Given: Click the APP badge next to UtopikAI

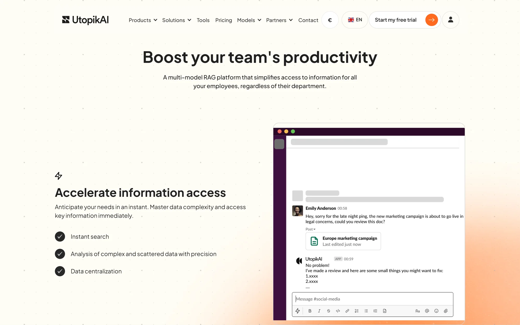Looking at the screenshot, I should (x=338, y=259).
